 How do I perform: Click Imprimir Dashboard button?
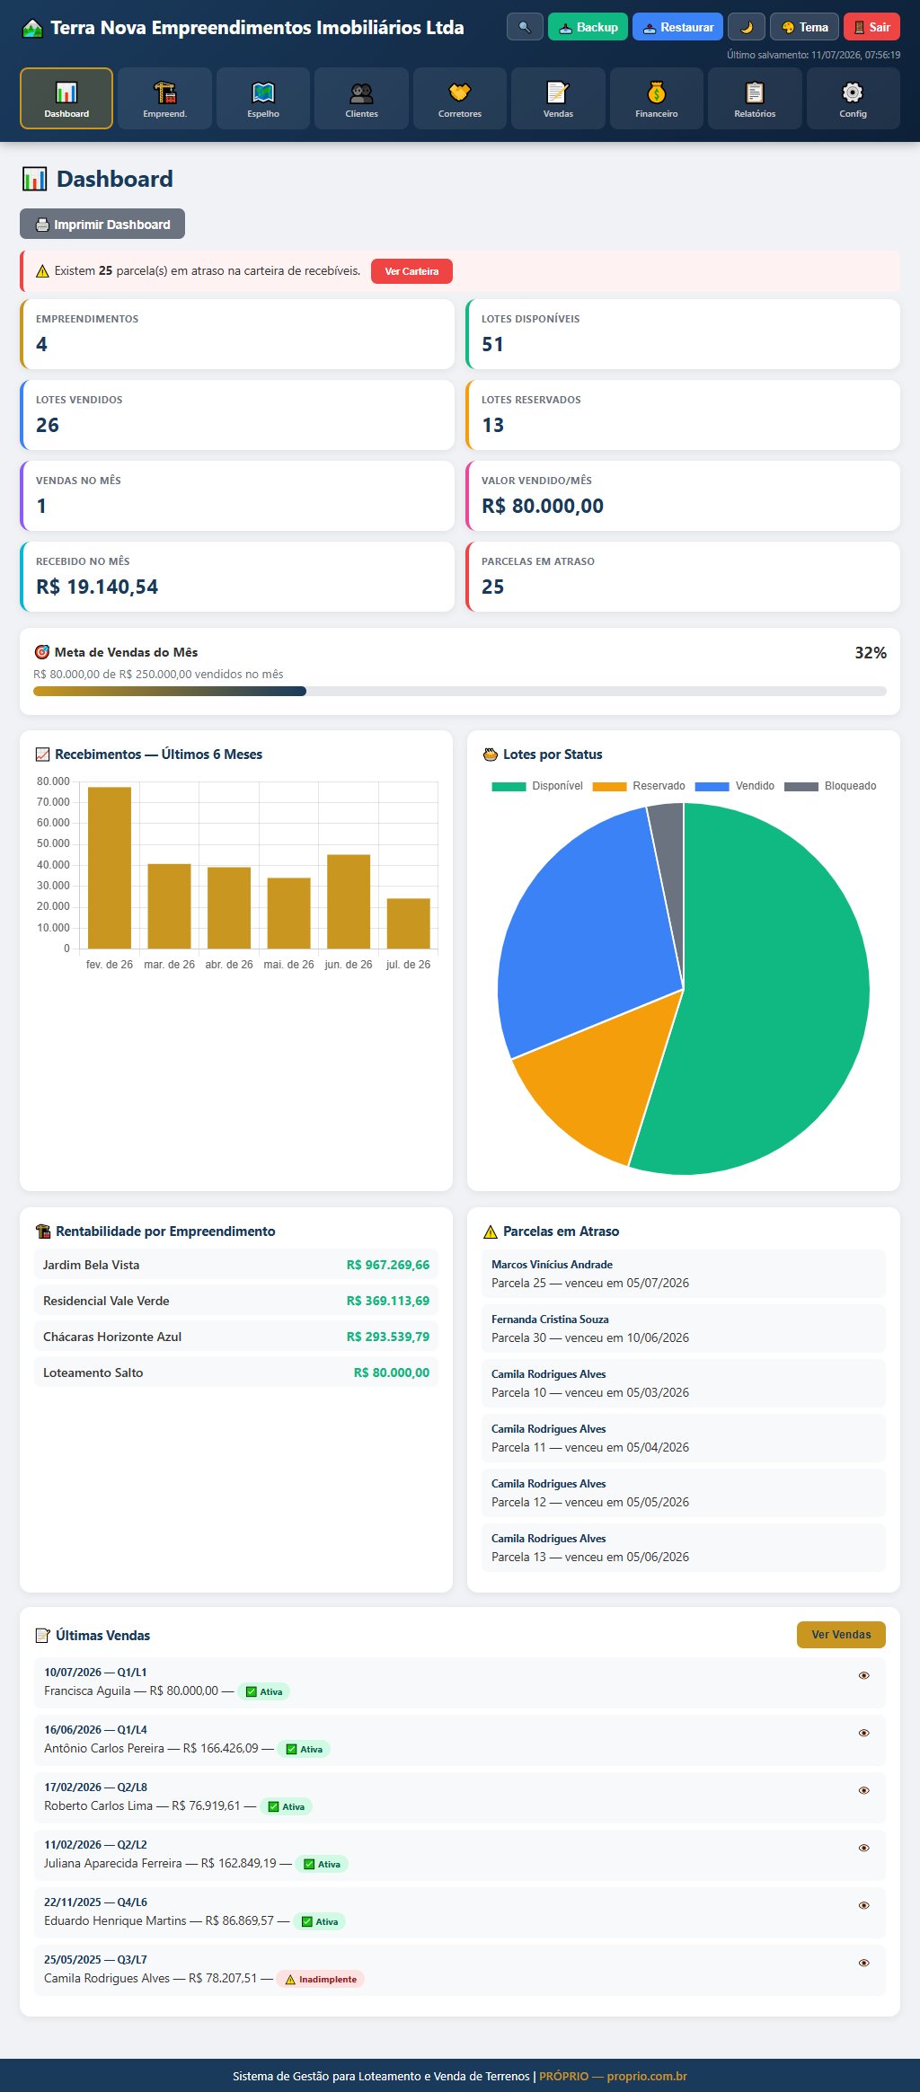[x=102, y=224]
